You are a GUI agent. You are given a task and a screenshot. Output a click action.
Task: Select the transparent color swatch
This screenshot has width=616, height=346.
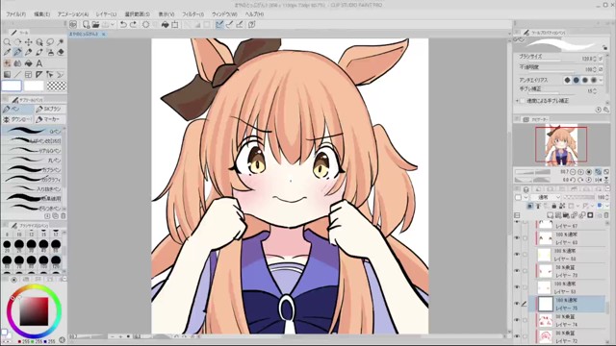[x=57, y=86]
